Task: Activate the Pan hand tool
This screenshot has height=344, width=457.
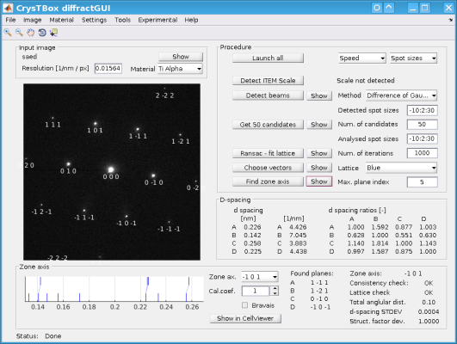Action: click(x=31, y=33)
